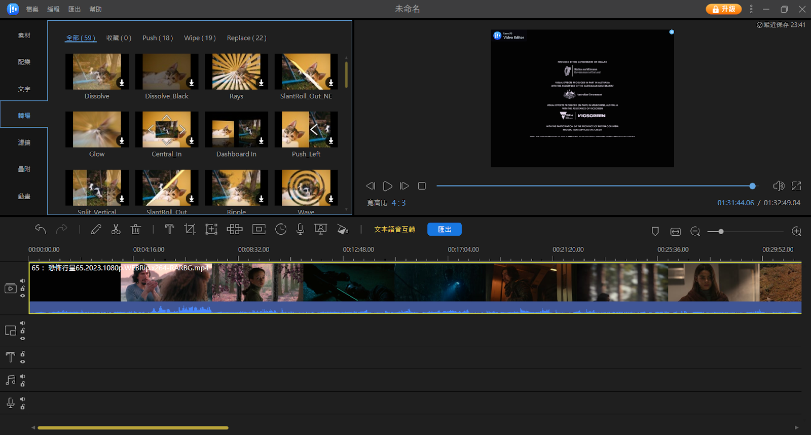Click the 升級 upgrade button

pyautogui.click(x=723, y=9)
